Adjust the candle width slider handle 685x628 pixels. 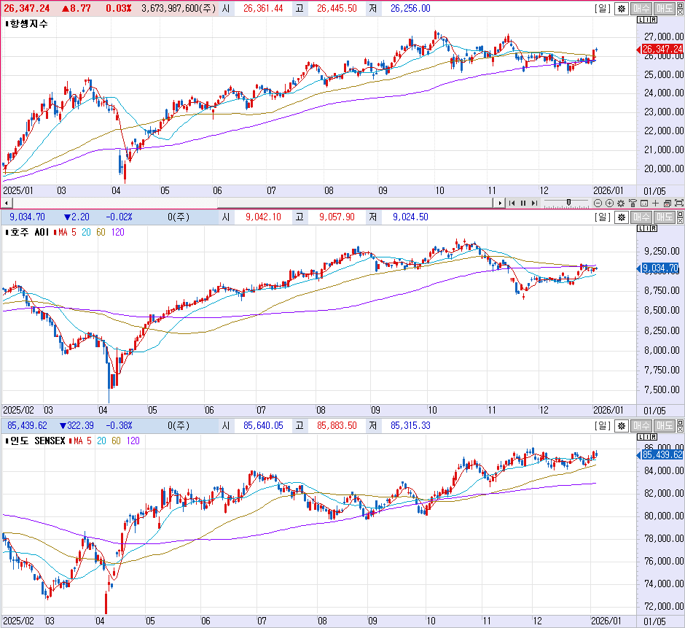pyautogui.click(x=569, y=202)
